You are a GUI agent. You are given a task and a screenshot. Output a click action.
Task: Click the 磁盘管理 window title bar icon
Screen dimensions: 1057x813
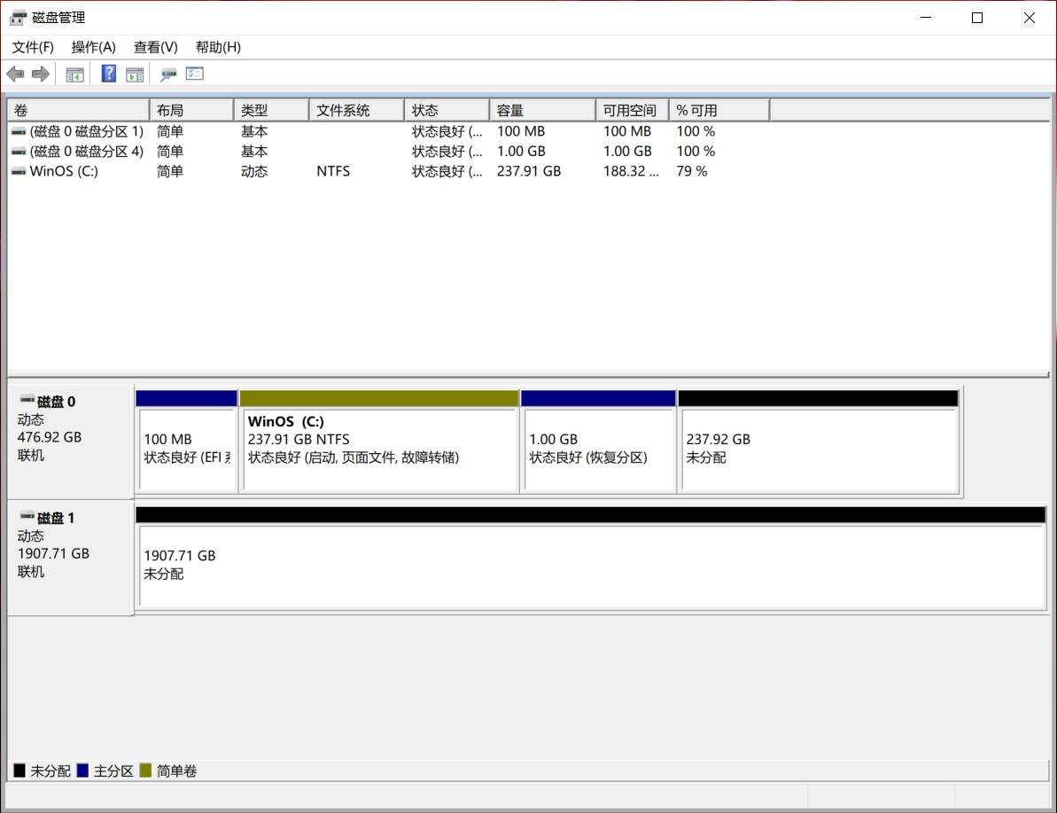click(x=18, y=17)
